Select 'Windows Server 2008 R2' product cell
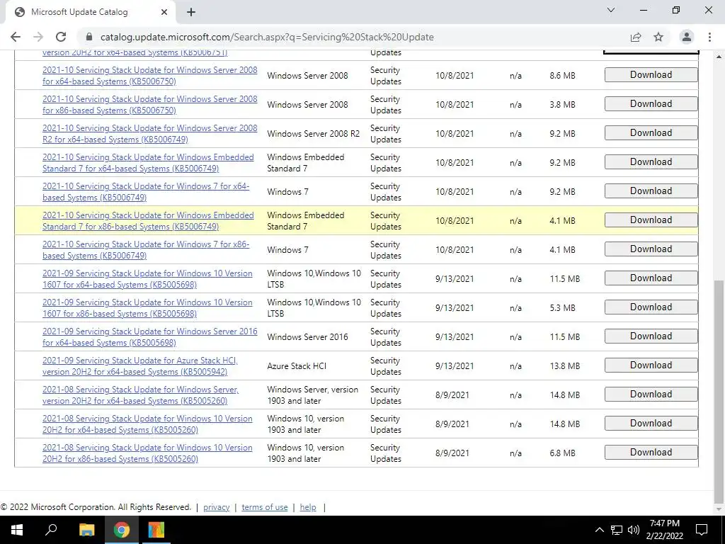Viewport: 725px width, 544px height. point(313,134)
